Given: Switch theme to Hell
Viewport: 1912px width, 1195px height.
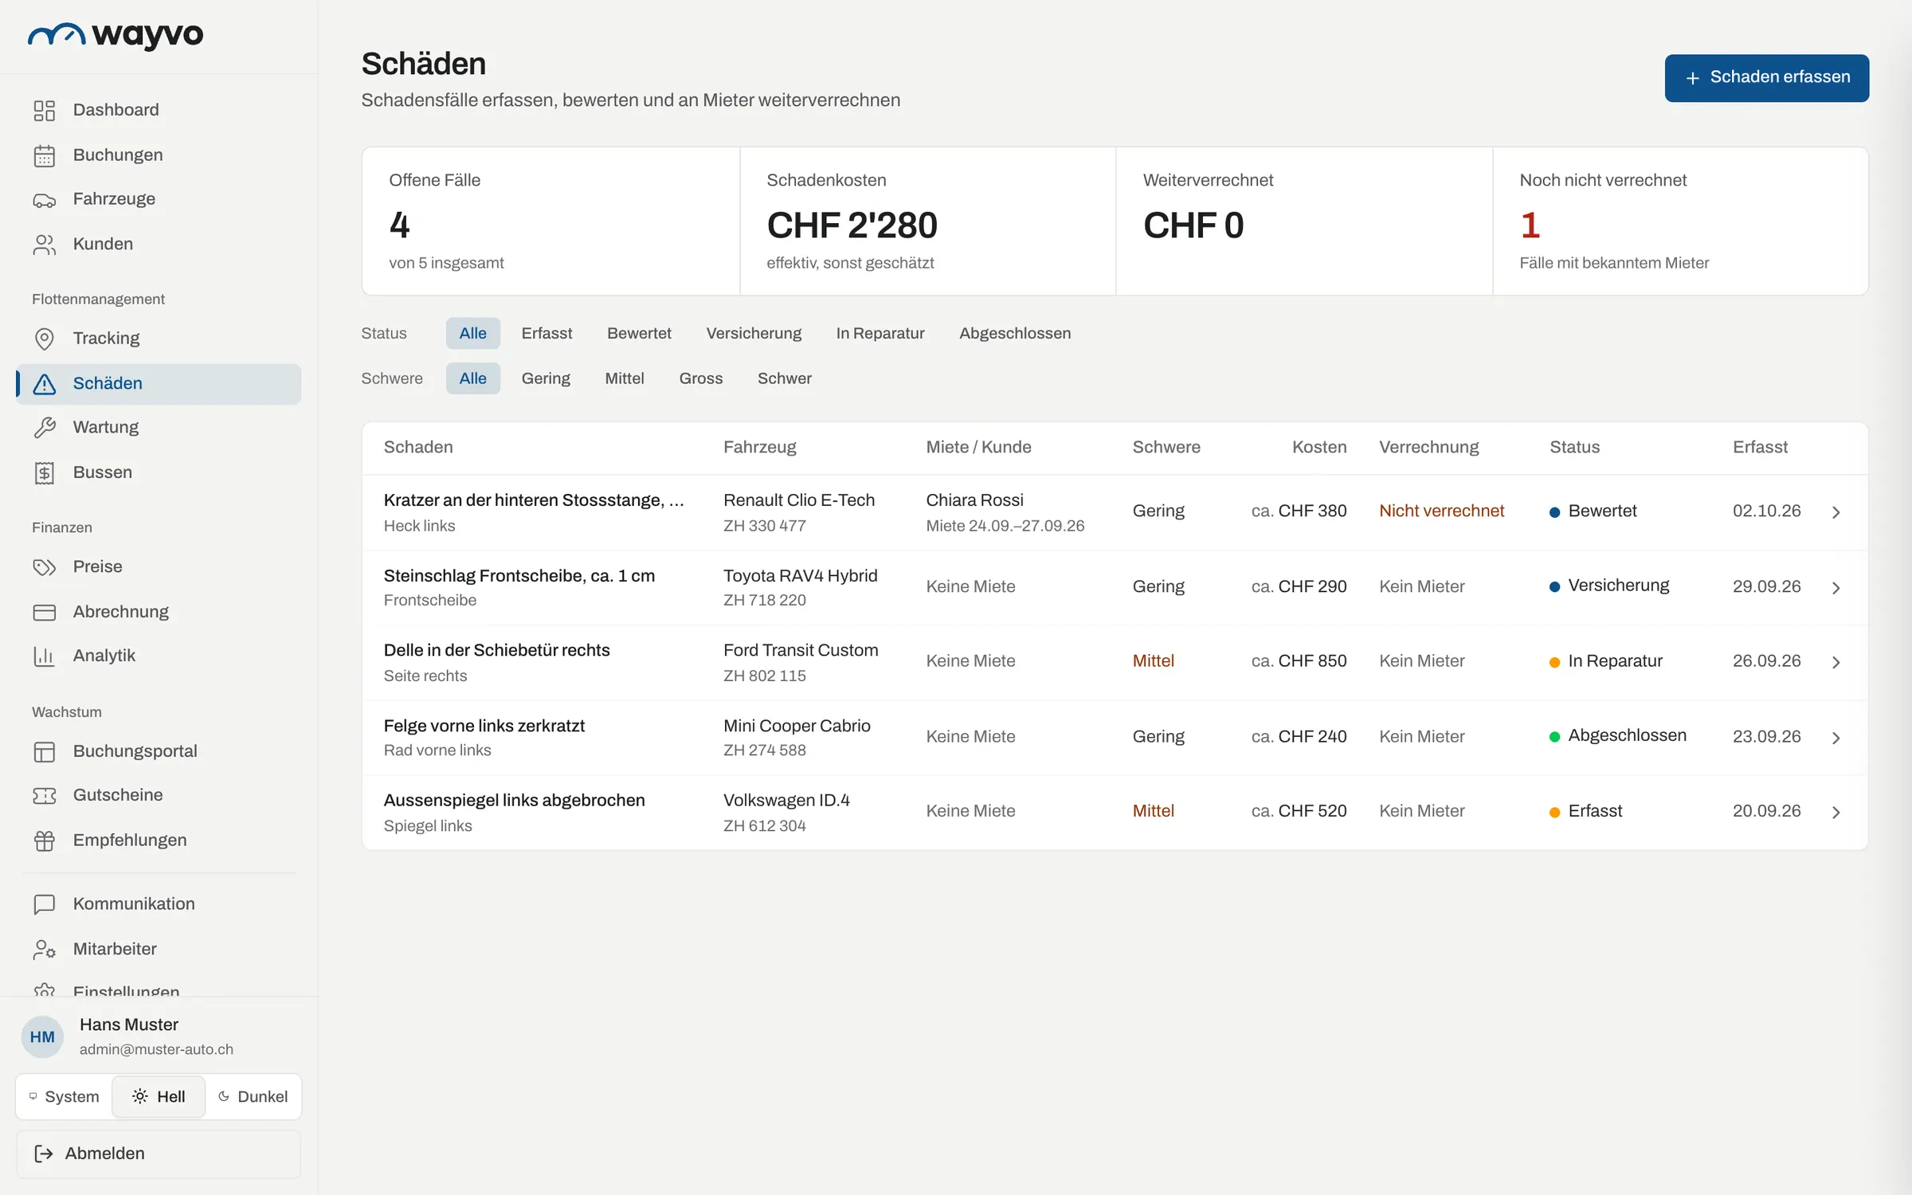Looking at the screenshot, I should (159, 1096).
